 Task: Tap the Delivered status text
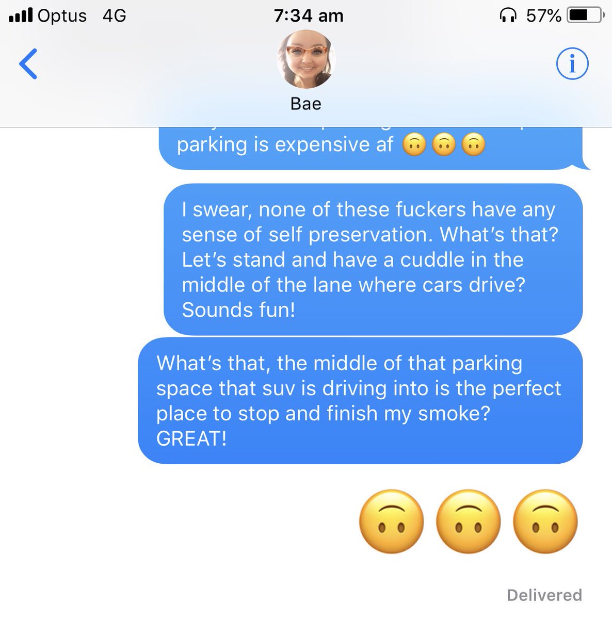[x=544, y=595]
